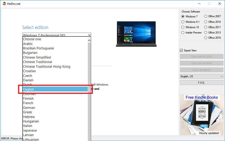Click Copy Link for 32 bit button
This screenshot has height=141, width=225.
coord(202,56)
